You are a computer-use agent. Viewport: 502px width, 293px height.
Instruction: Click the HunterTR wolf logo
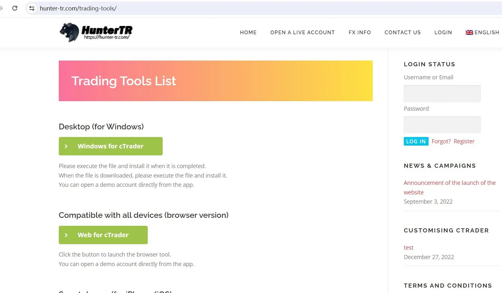(96, 32)
